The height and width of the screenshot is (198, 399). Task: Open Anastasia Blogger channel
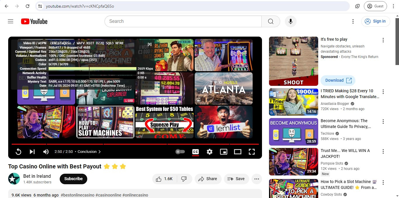pyautogui.click(x=335, y=104)
